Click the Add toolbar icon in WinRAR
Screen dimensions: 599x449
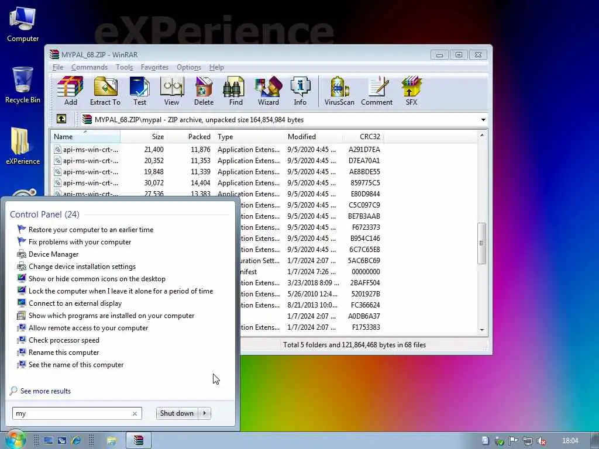tap(70, 91)
